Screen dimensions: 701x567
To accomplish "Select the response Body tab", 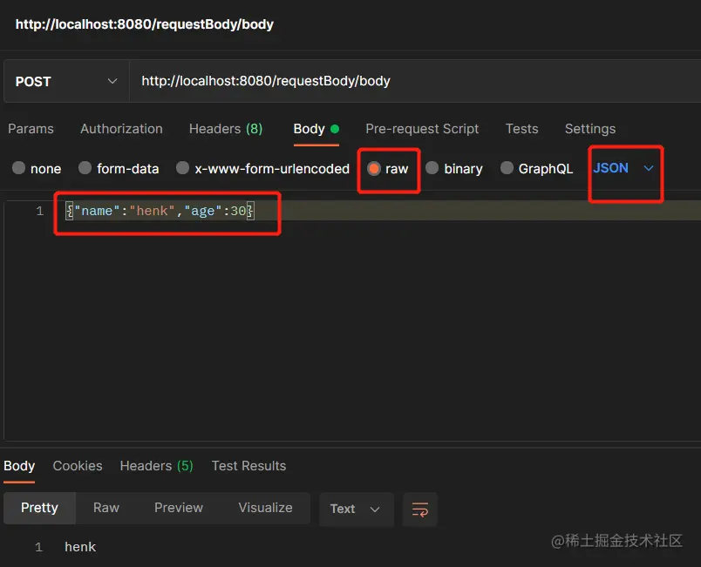I will click(19, 466).
